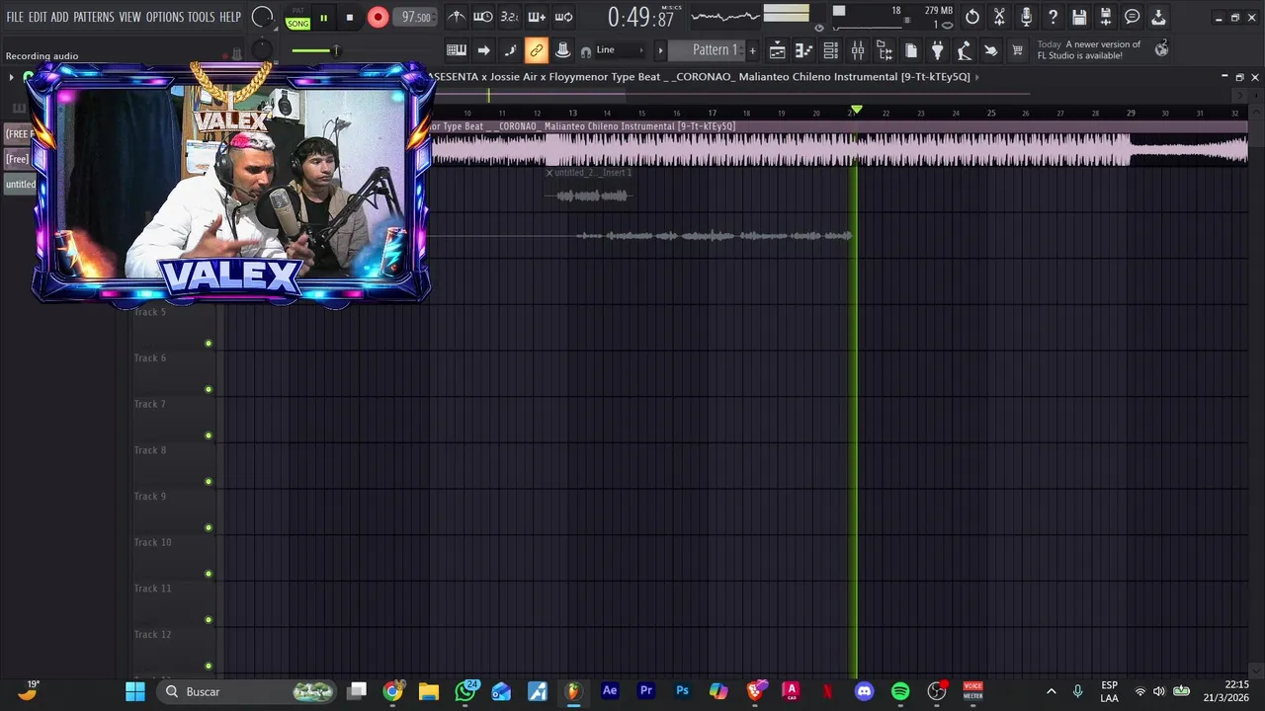Toggle the metronome icon

click(456, 17)
